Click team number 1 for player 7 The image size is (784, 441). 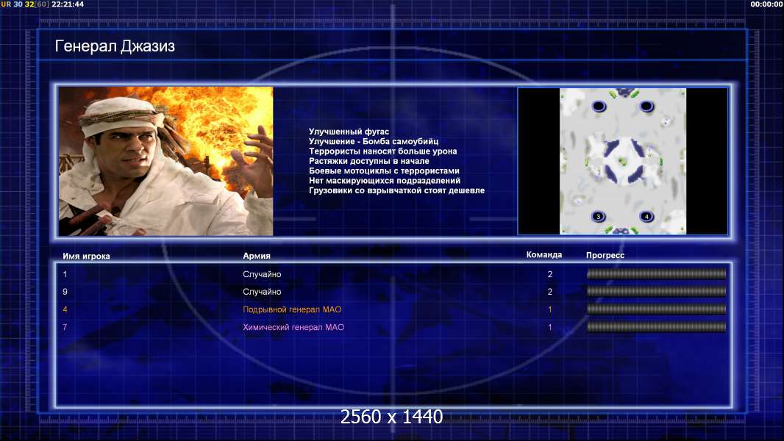point(550,327)
